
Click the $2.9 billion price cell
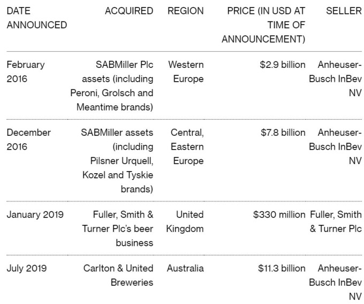click(283, 65)
